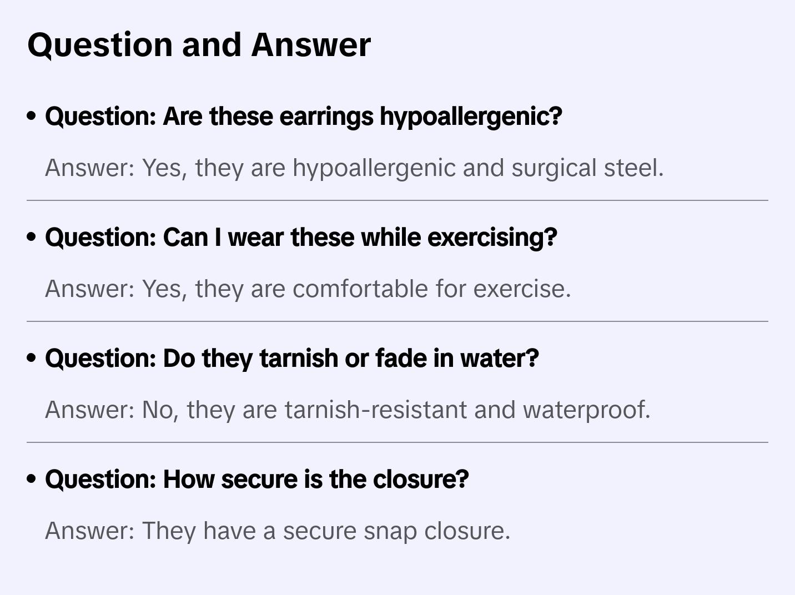795x595 pixels.
Task: Click the divider below the exercise answer
Action: (x=398, y=321)
